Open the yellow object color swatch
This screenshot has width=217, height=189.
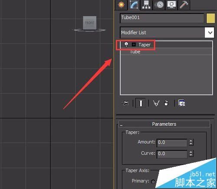[x=210, y=18]
